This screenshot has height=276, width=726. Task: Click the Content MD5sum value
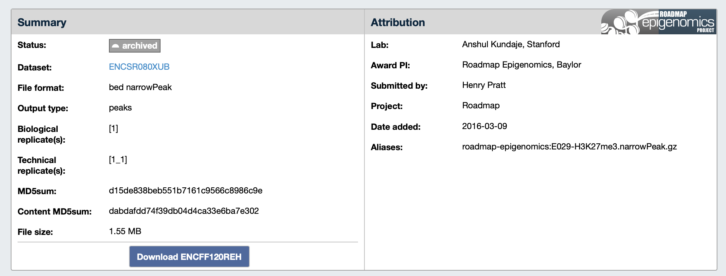183,211
